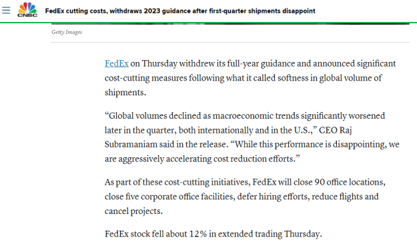Click the green reading progress bar
The image size is (417, 250).
[208, 23]
